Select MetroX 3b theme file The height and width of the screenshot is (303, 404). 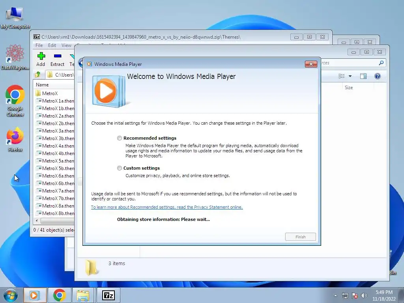coord(55,138)
